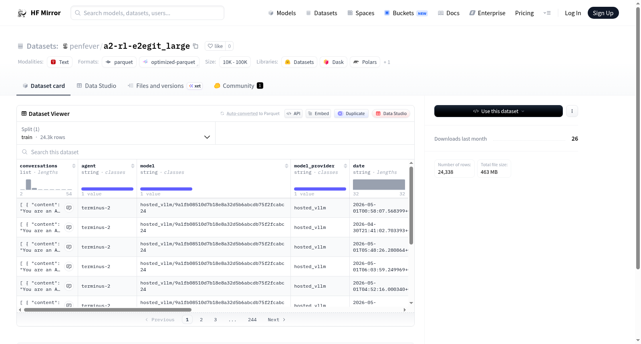Viewport: 641px width, 344px height.
Task: Click the Log In link
Action: 573,13
